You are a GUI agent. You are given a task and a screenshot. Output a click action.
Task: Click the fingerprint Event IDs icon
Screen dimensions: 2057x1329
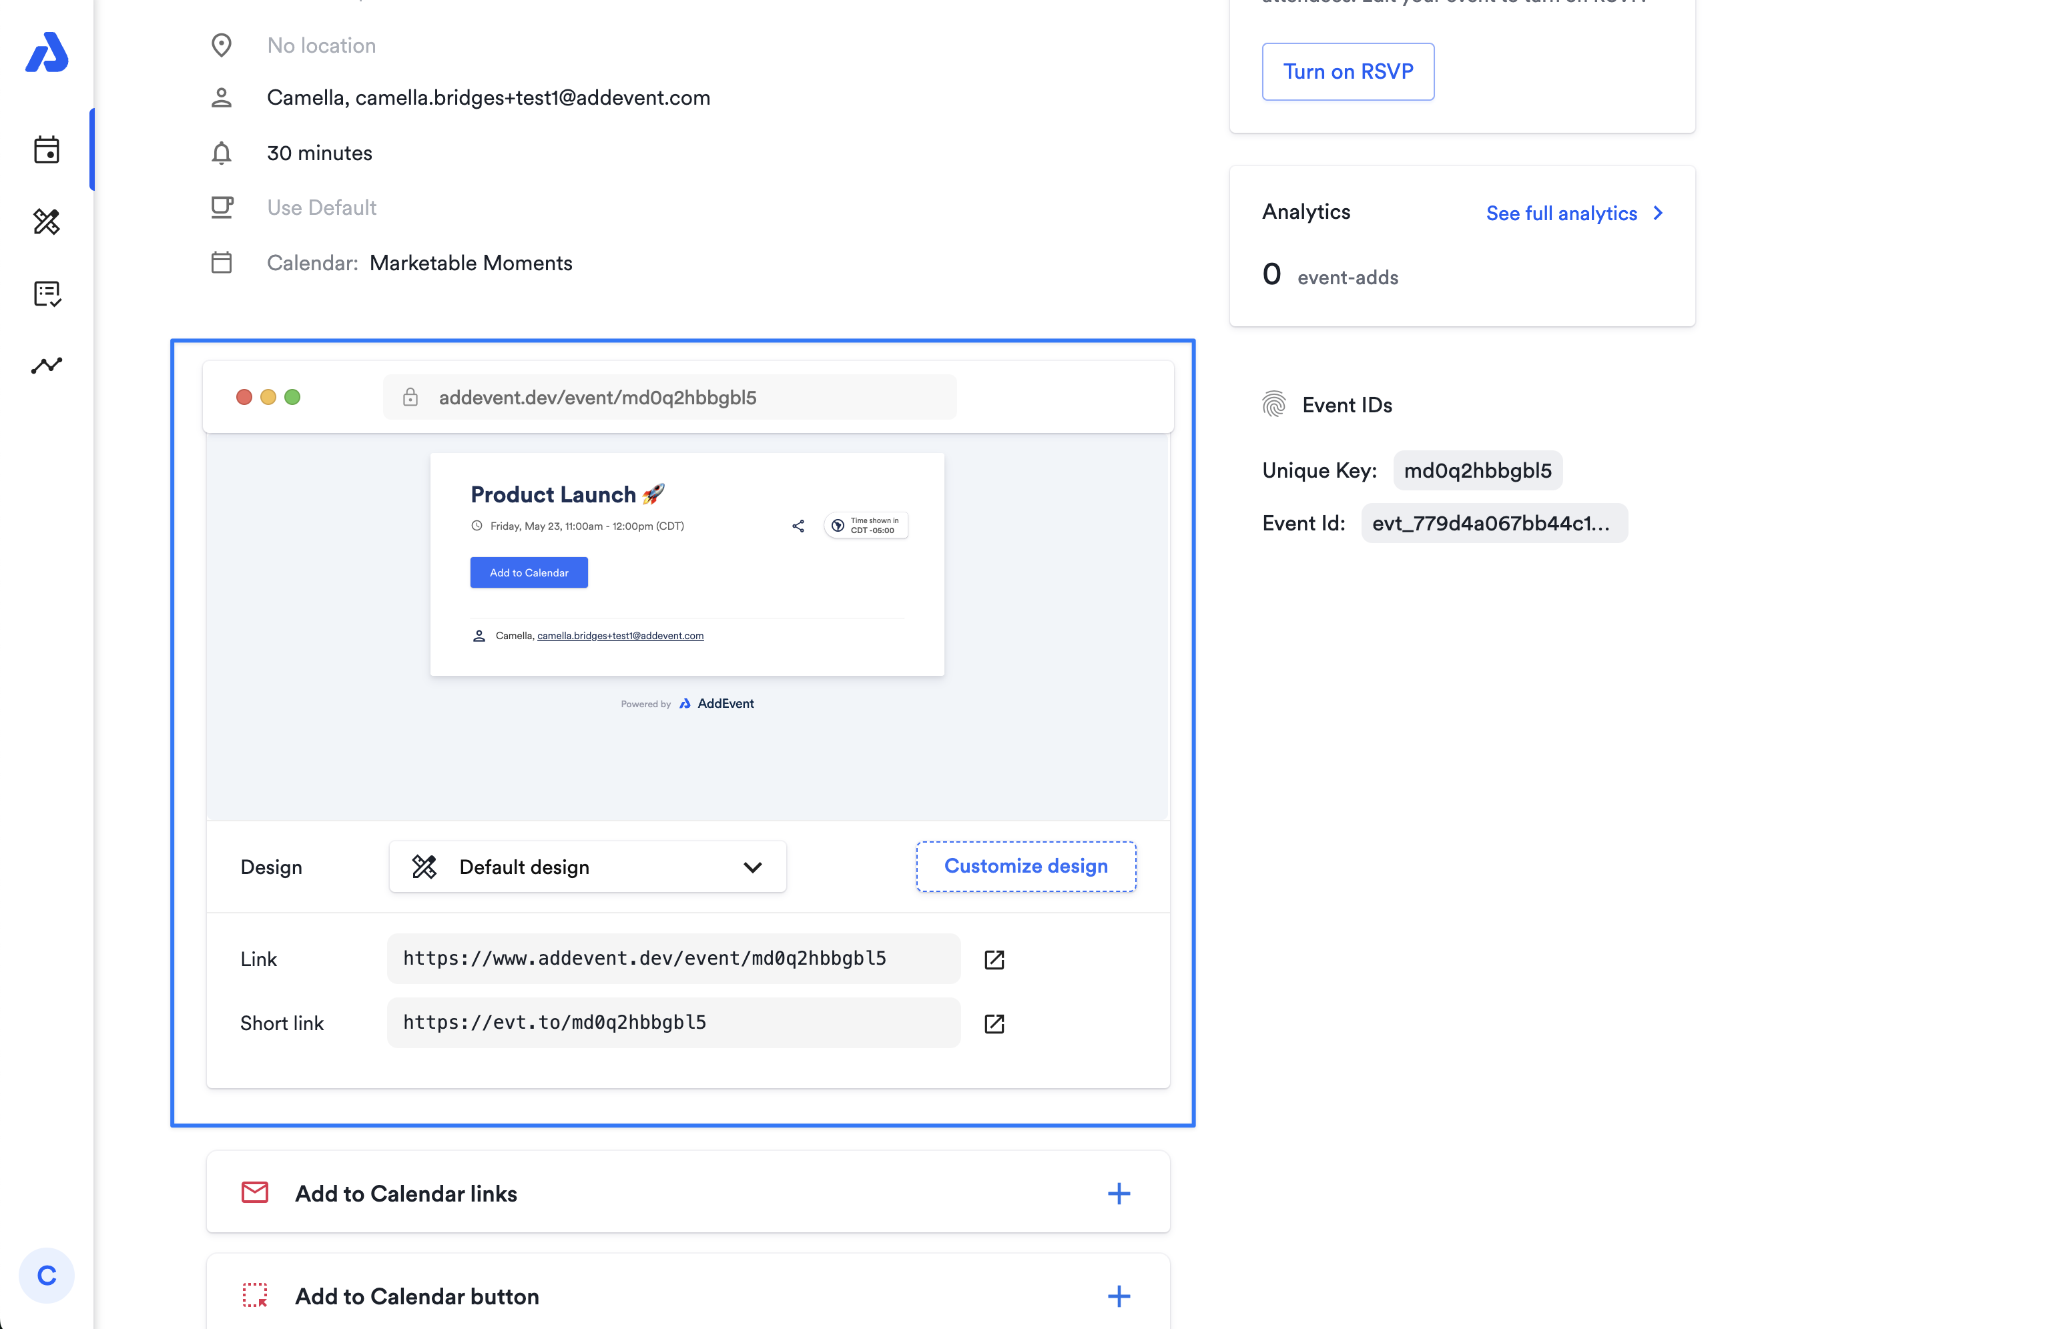click(1274, 404)
